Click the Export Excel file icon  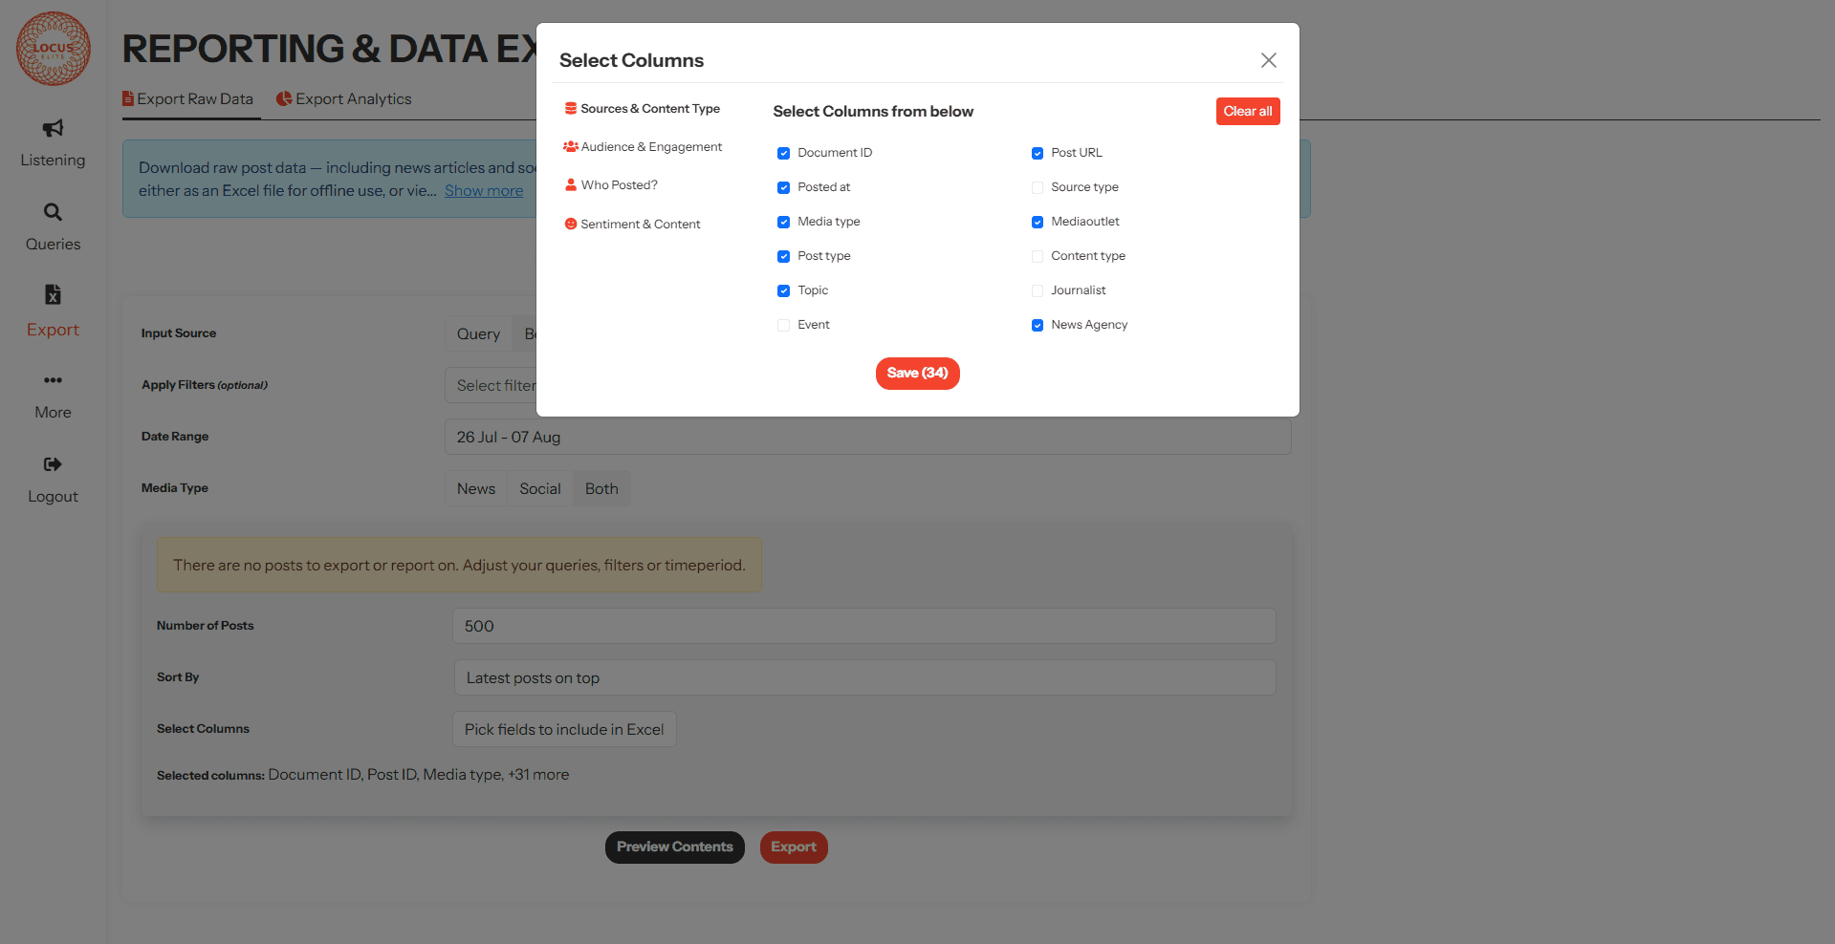point(53,294)
